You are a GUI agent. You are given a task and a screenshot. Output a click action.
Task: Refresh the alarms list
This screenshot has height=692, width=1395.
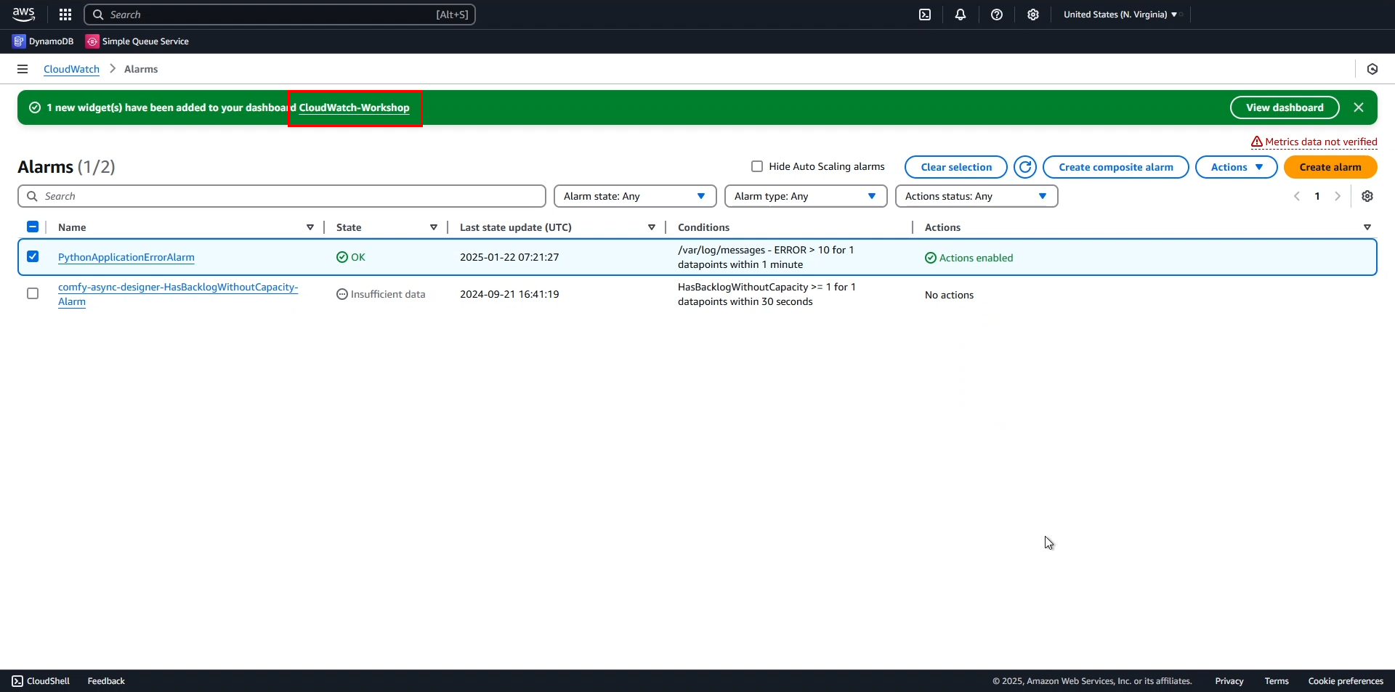click(x=1025, y=167)
